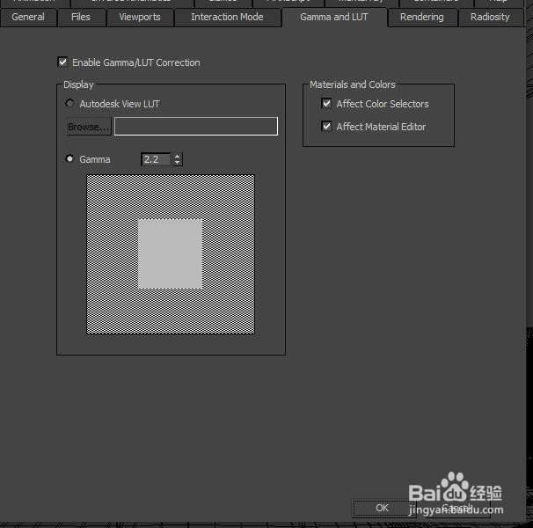
Task: Select the Viewports tab
Action: 140,17
